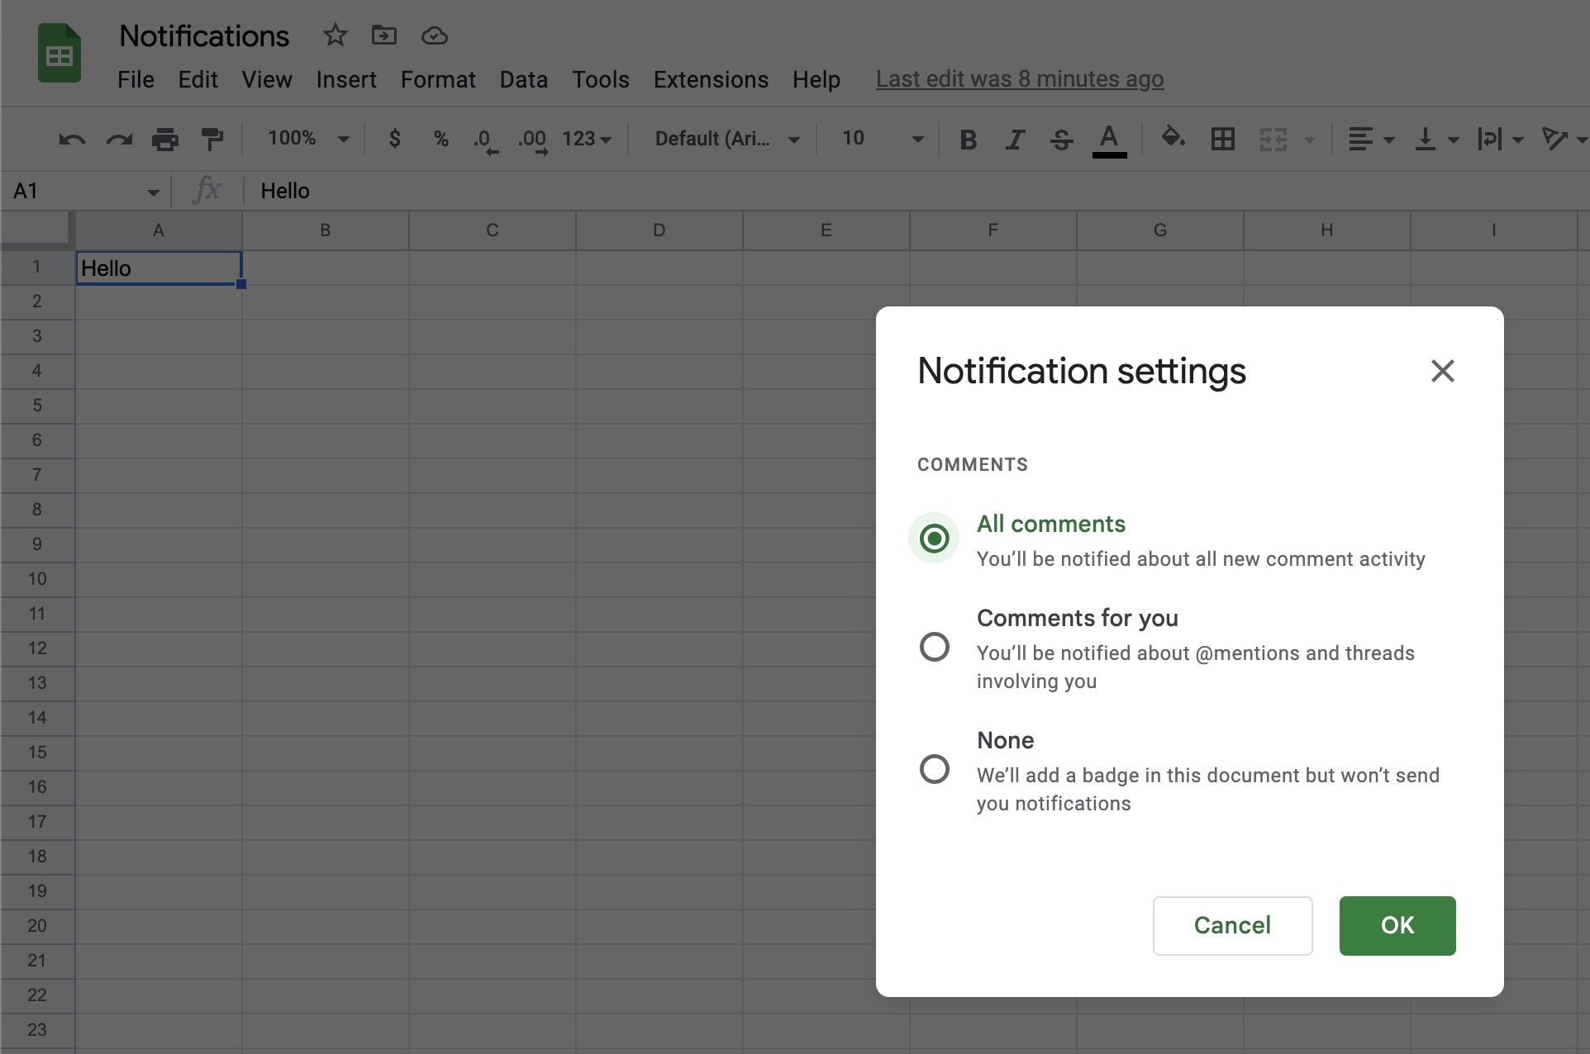Click the Notifications document title
The image size is (1590, 1054).
(204, 36)
